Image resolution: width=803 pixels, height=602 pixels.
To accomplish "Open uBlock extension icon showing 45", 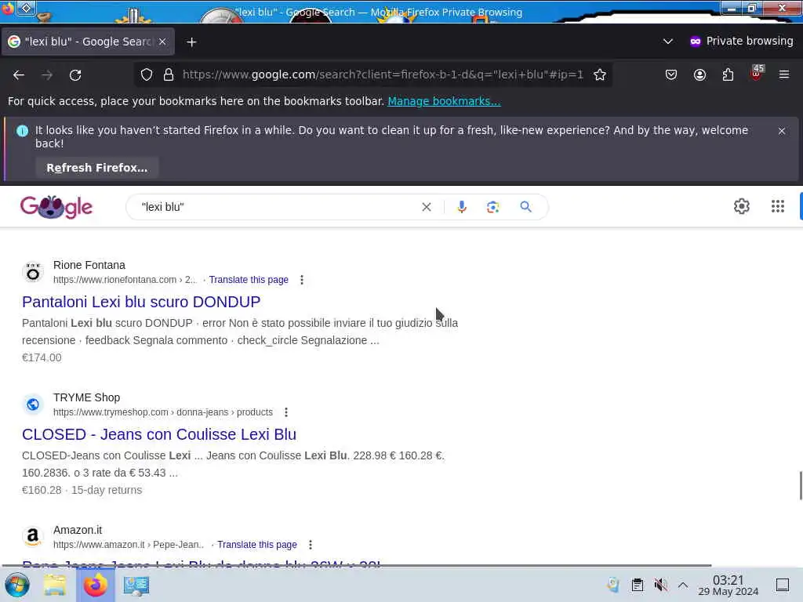I will pyautogui.click(x=757, y=74).
